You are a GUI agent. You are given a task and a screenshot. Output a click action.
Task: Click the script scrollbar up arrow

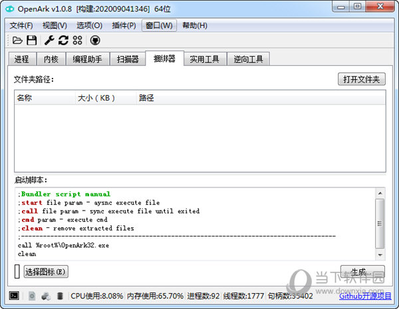tap(380, 193)
